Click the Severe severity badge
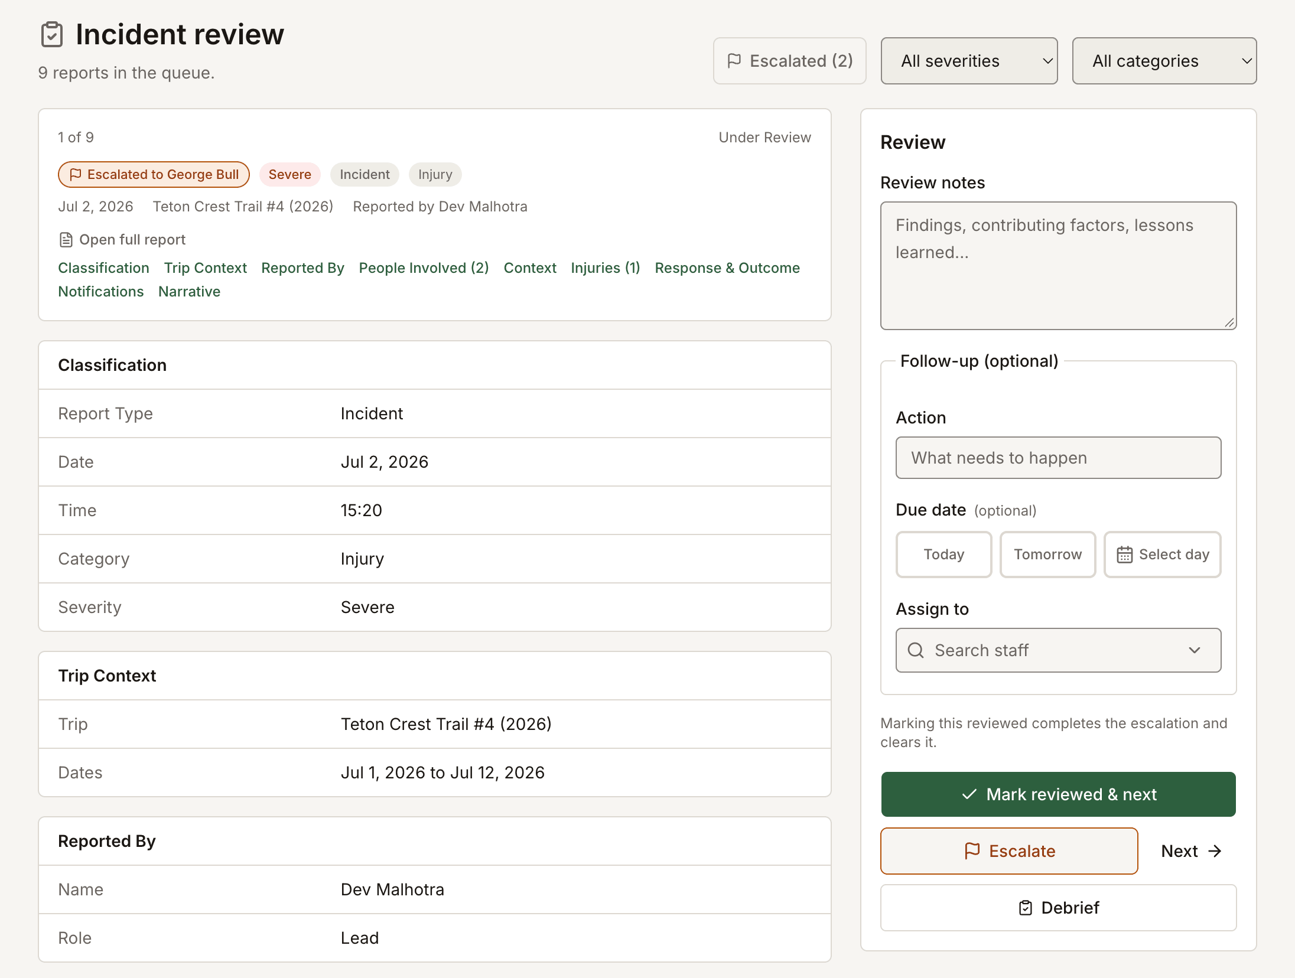The image size is (1295, 978). pyautogui.click(x=289, y=175)
